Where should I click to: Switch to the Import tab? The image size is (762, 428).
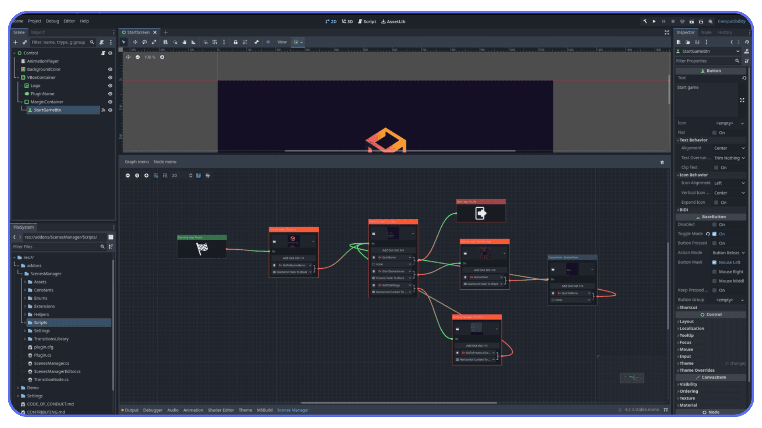tap(38, 32)
